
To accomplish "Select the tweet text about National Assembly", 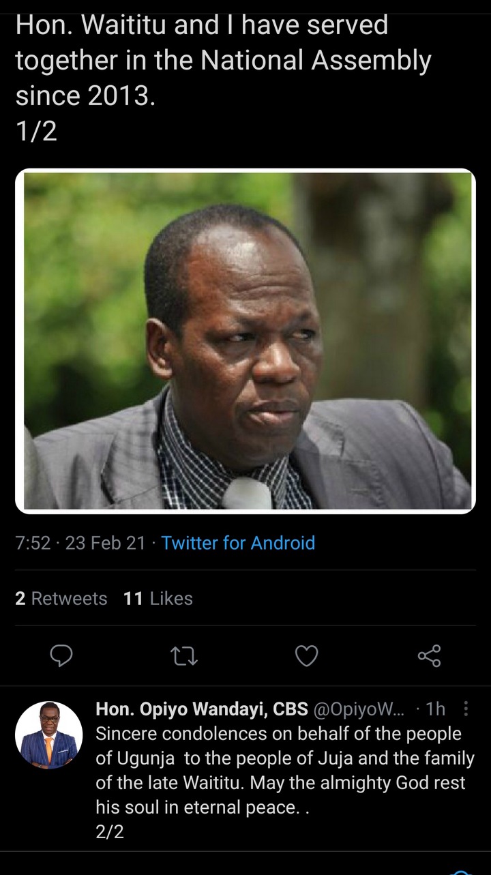I will [223, 61].
